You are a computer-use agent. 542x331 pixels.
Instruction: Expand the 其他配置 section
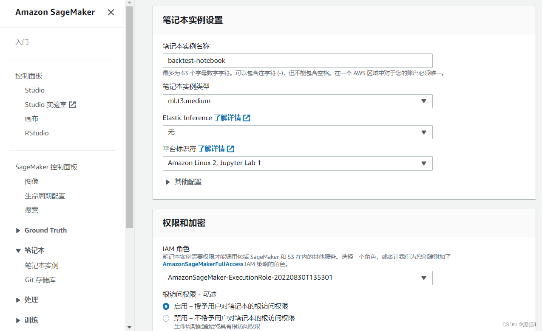[184, 182]
